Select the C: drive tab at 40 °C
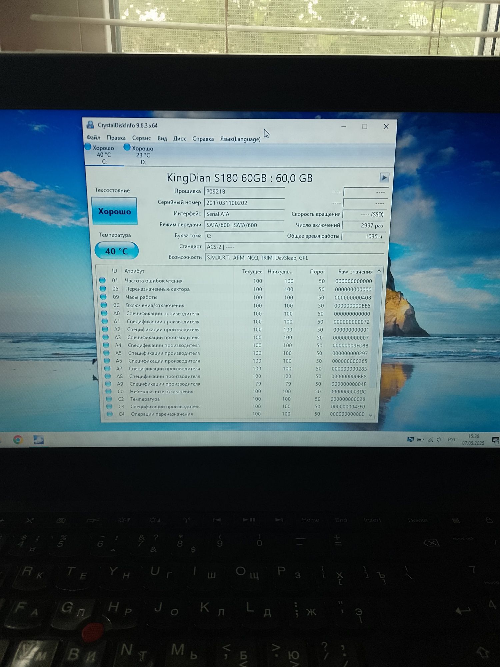 click(104, 154)
